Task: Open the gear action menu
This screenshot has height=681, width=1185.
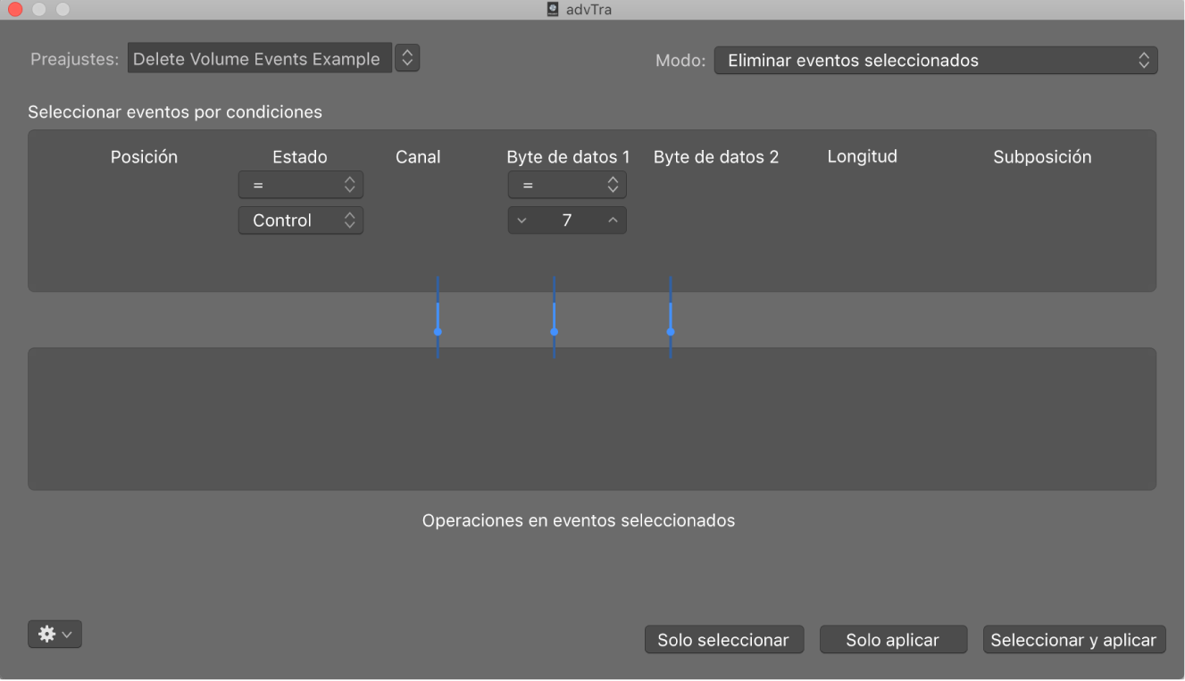Action: [46, 634]
